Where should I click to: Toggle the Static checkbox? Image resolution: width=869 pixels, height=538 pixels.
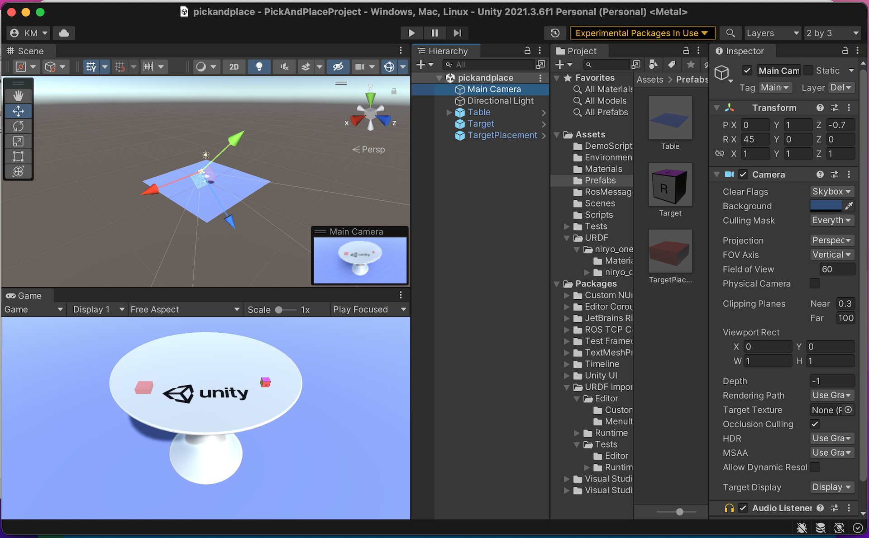point(808,71)
